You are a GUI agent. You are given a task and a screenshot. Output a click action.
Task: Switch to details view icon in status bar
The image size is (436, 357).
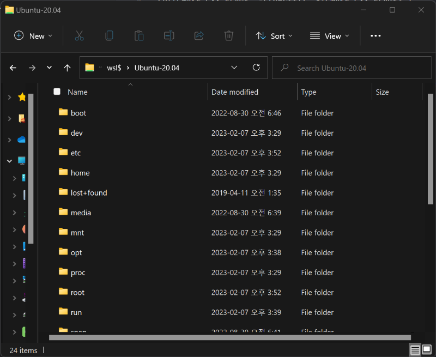[415, 350]
